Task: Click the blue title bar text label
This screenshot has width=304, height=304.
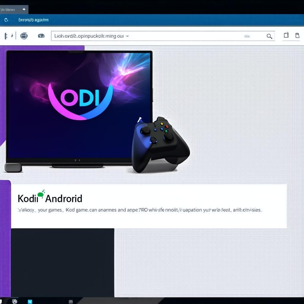Action: 33,20
